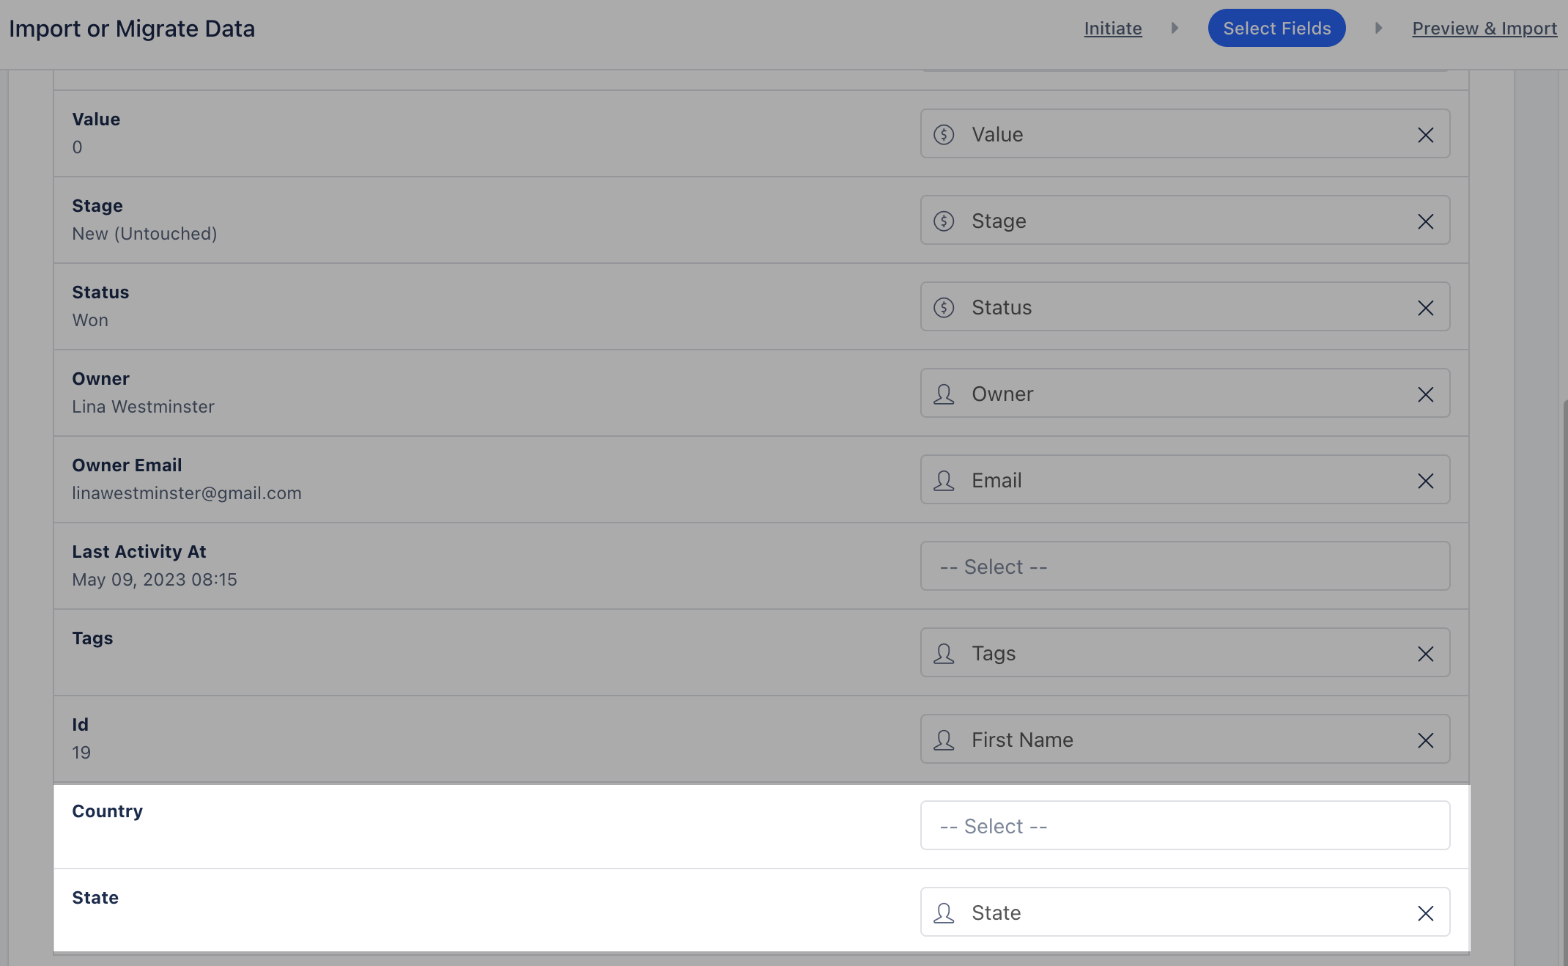1568x966 pixels.
Task: Click the Country column label
Action: click(108, 811)
